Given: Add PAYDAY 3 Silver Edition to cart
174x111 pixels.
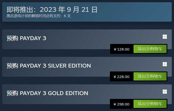Looking at the screenshot, I should click(150, 76).
